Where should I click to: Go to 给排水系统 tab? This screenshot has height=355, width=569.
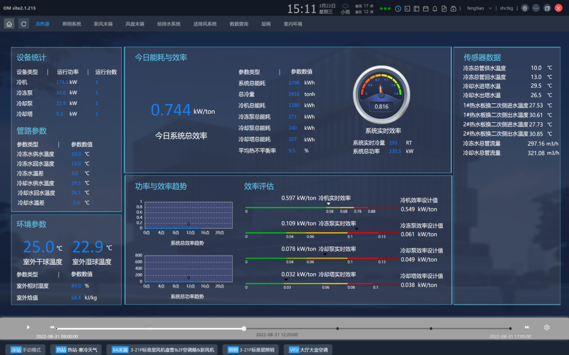click(x=169, y=24)
